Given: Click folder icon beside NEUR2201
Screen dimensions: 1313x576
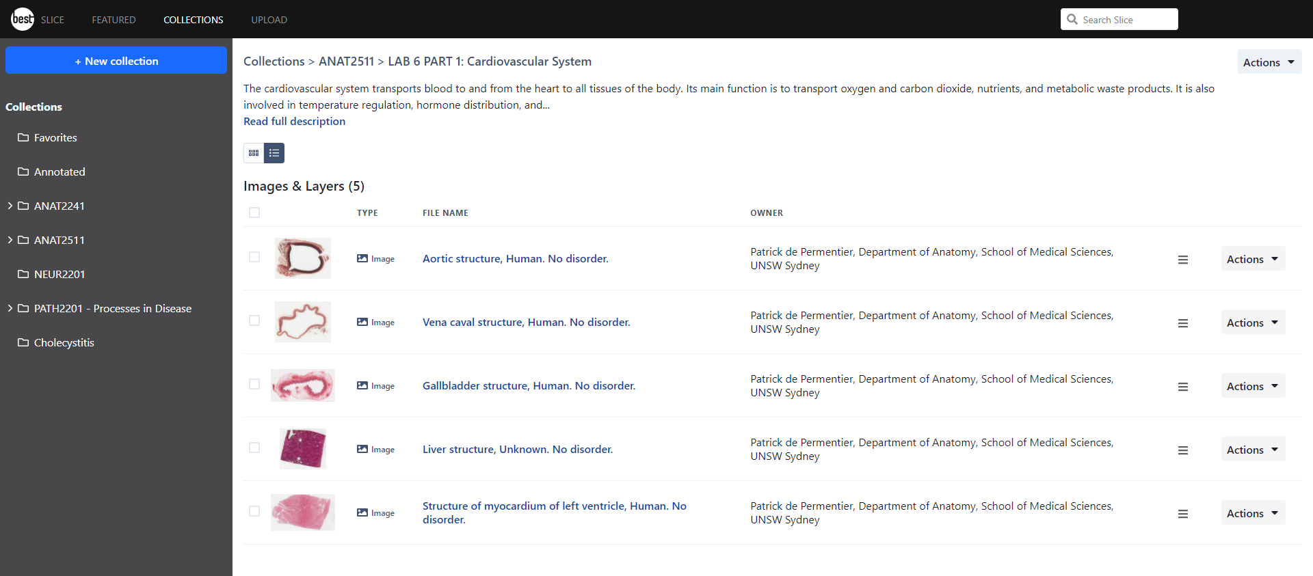Looking at the screenshot, I should (23, 274).
